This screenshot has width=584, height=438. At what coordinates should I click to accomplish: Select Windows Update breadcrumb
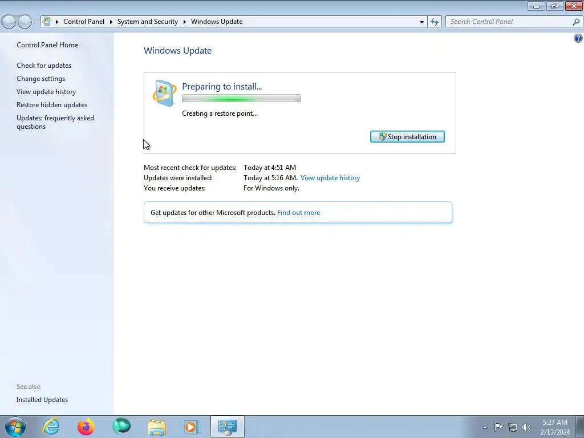(x=217, y=22)
